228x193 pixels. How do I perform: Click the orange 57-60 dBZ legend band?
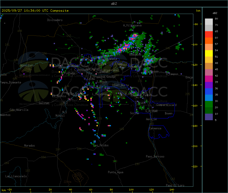(209, 41)
